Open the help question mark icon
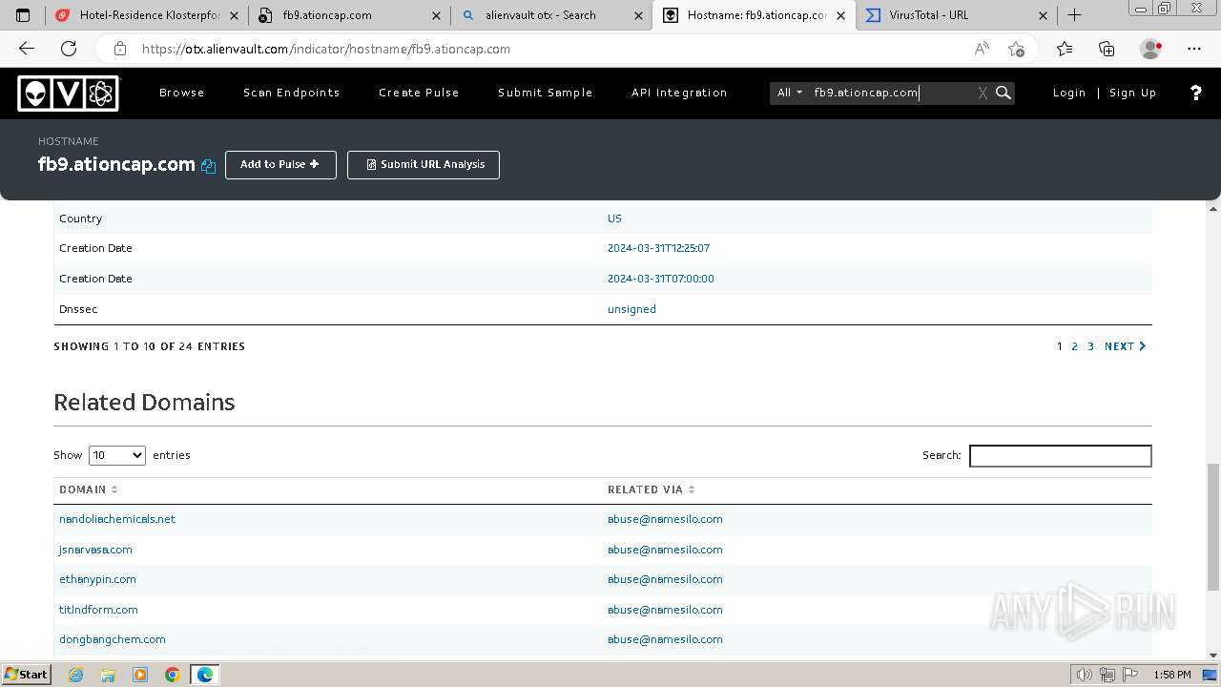This screenshot has width=1221, height=687. (1195, 93)
